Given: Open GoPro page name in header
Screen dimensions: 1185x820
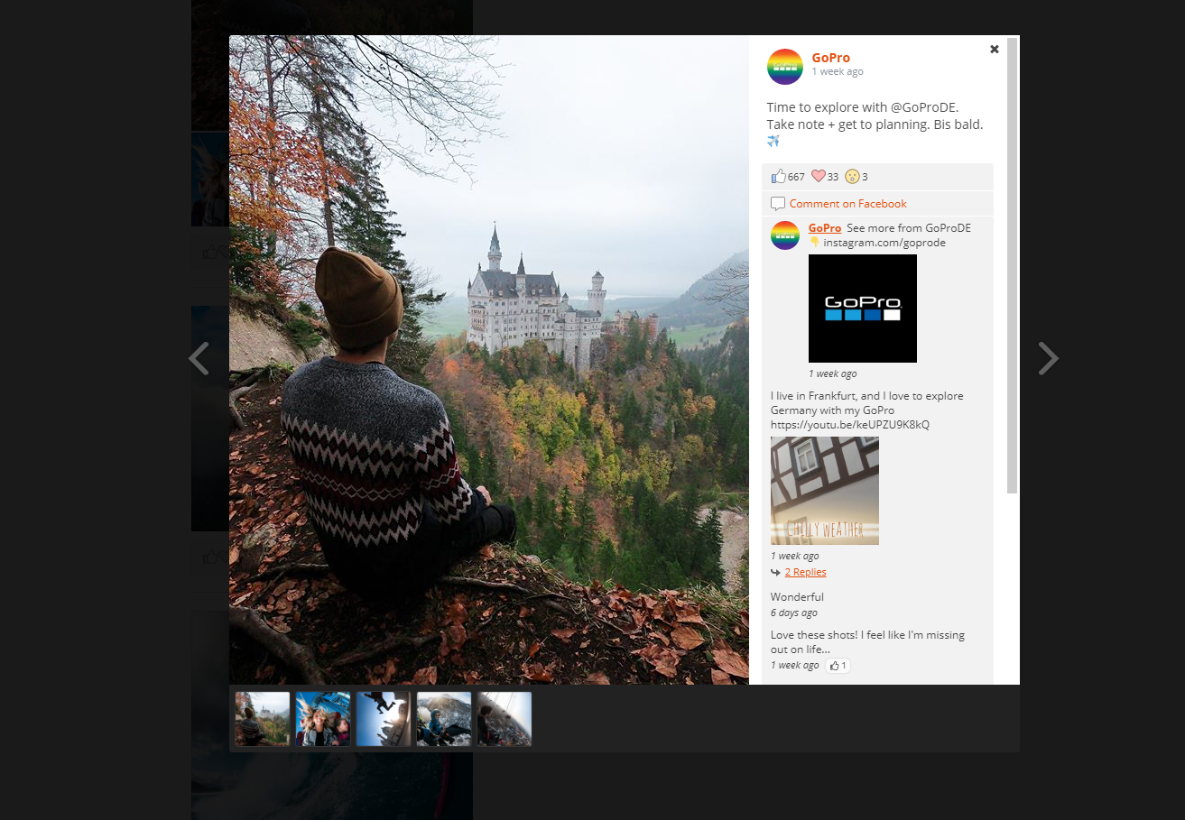Looking at the screenshot, I should click(x=830, y=58).
